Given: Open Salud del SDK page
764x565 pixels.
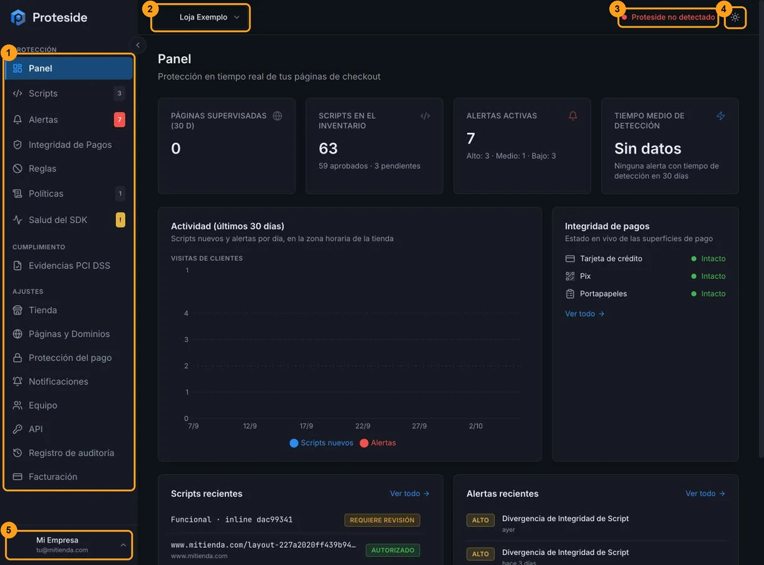Looking at the screenshot, I should [69, 220].
